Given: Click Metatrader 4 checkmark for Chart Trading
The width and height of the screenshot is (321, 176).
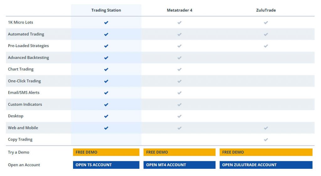Looking at the screenshot, I should tap(179, 69).
